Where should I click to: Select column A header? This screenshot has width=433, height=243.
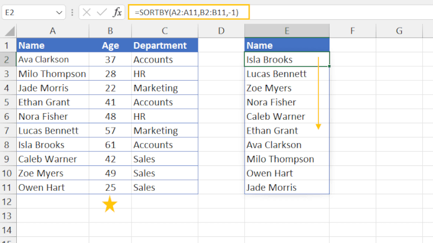[53, 31]
